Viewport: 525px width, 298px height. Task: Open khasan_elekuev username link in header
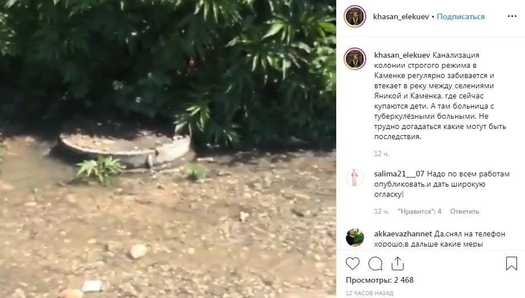tap(401, 17)
